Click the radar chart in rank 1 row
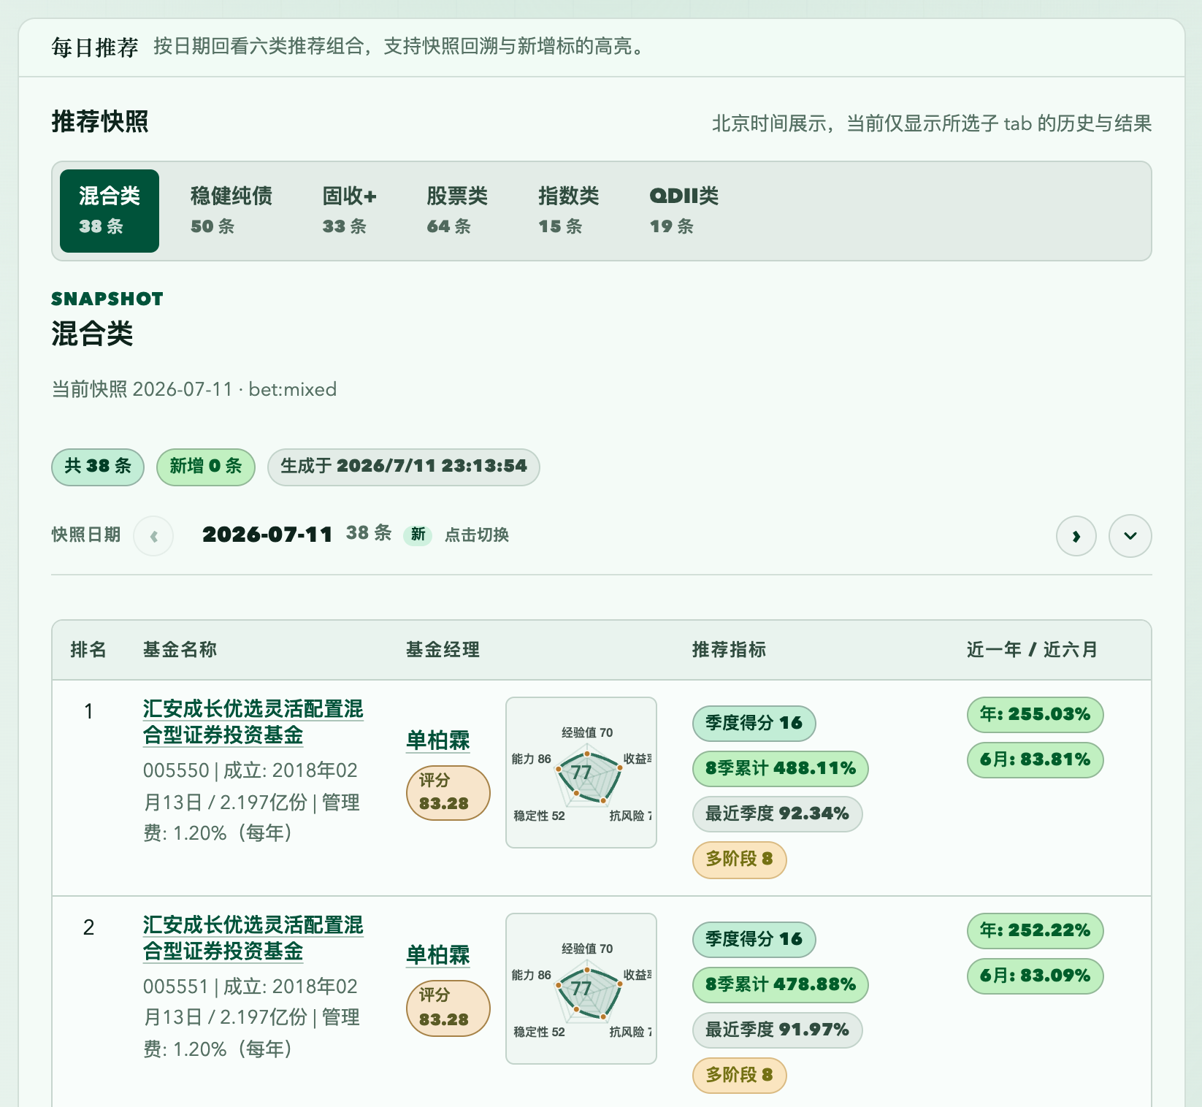The image size is (1202, 1107). point(581,773)
